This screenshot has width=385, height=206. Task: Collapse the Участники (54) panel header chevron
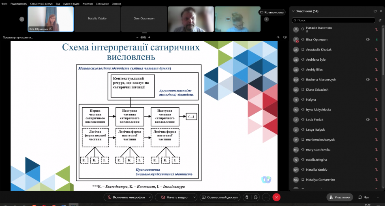coord(293,11)
